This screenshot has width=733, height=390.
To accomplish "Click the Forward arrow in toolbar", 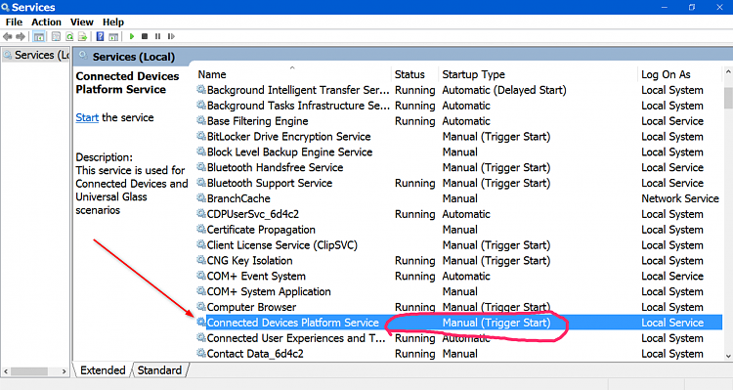I will coord(21,36).
